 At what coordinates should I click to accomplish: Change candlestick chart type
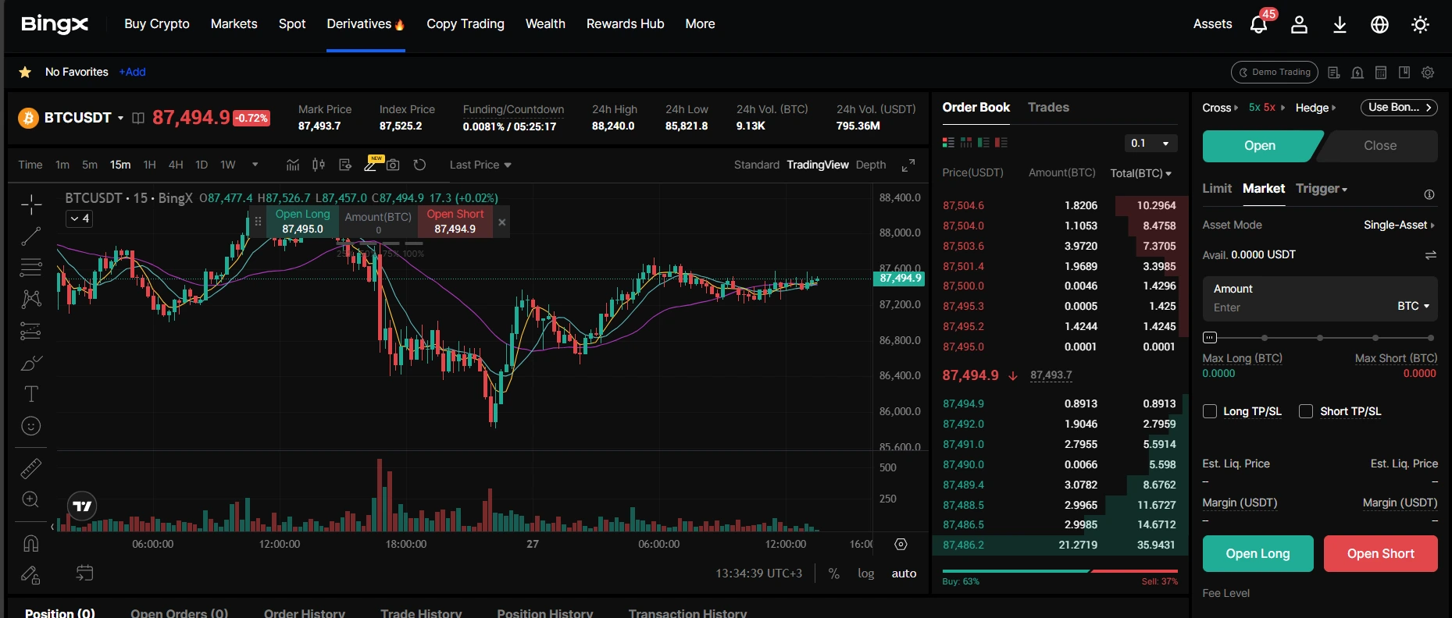click(319, 165)
